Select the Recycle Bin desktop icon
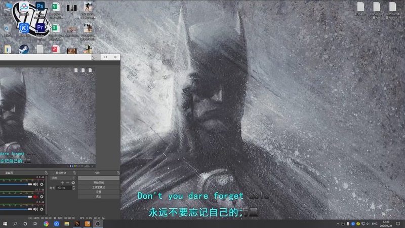Viewport: 405px width, 228px height. click(8, 30)
